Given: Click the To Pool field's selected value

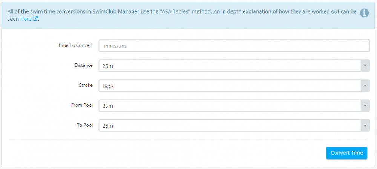Looking at the screenshot, I should (x=108, y=126).
